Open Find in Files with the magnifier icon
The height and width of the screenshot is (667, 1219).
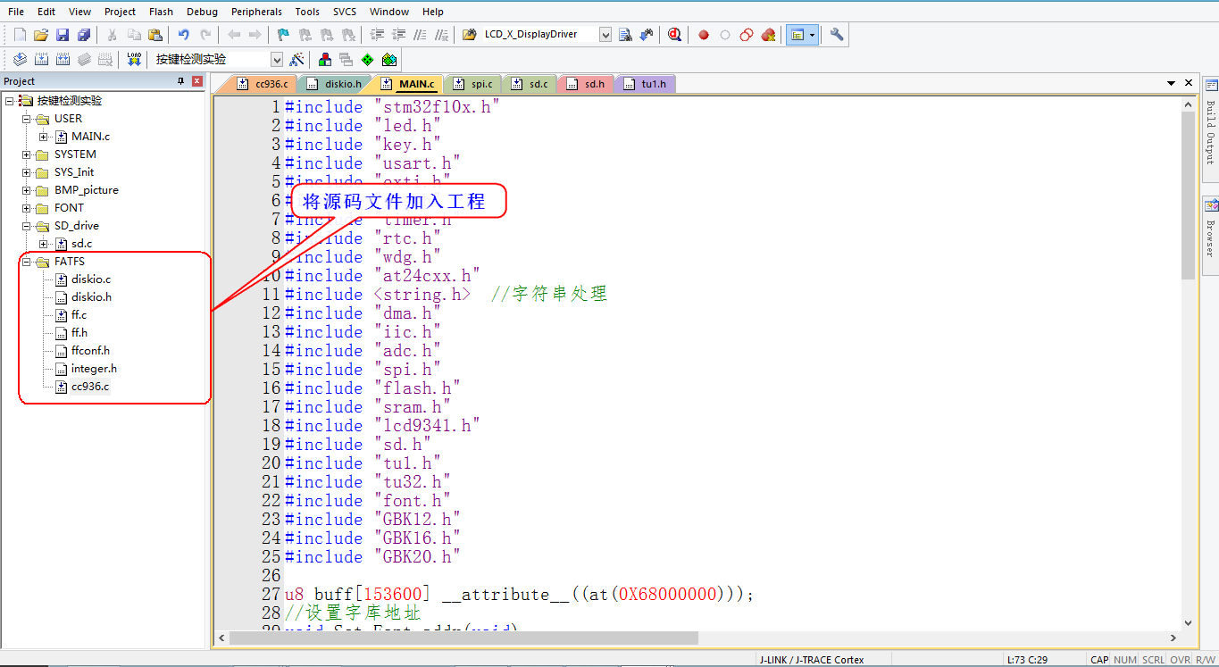[675, 34]
